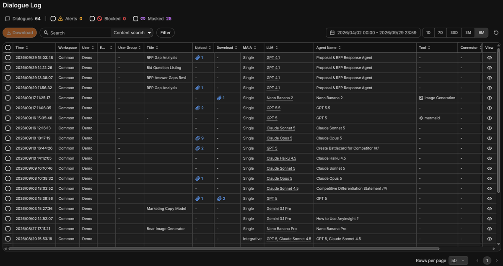Open upload paperclip in 11:56:32 RFP Gap Analysis row
This screenshot has width=503, height=266.
coord(199,88)
